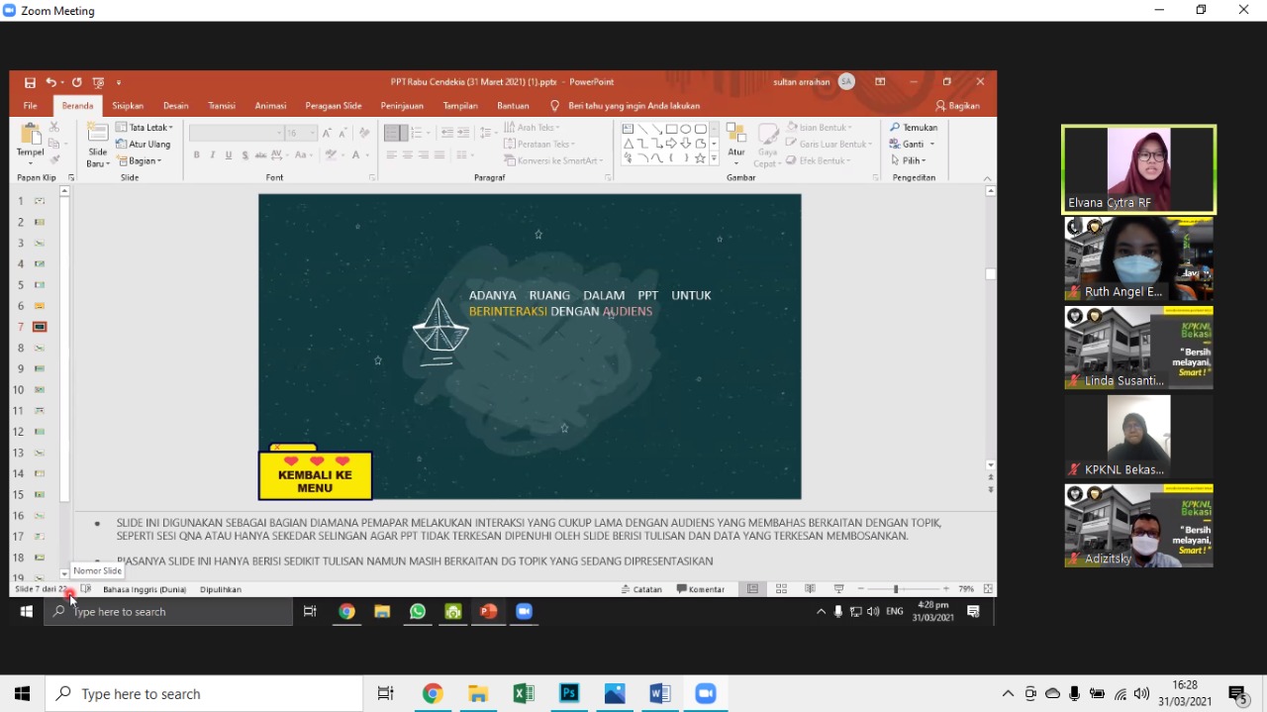Switch to slide sorter view
This screenshot has height=712, width=1267.
(x=781, y=589)
